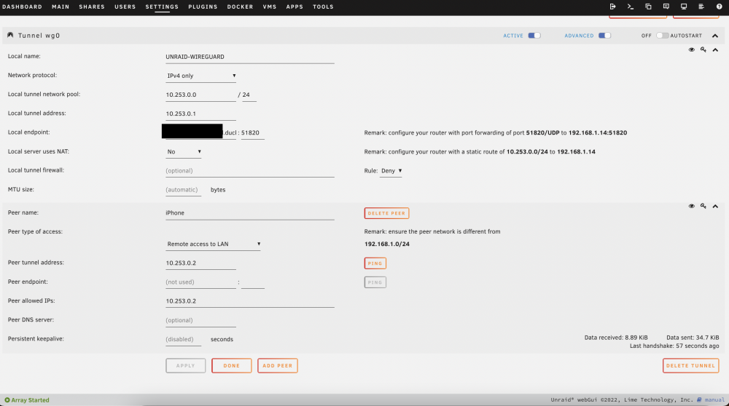Click the DONE button
729x406 pixels.
(232, 366)
